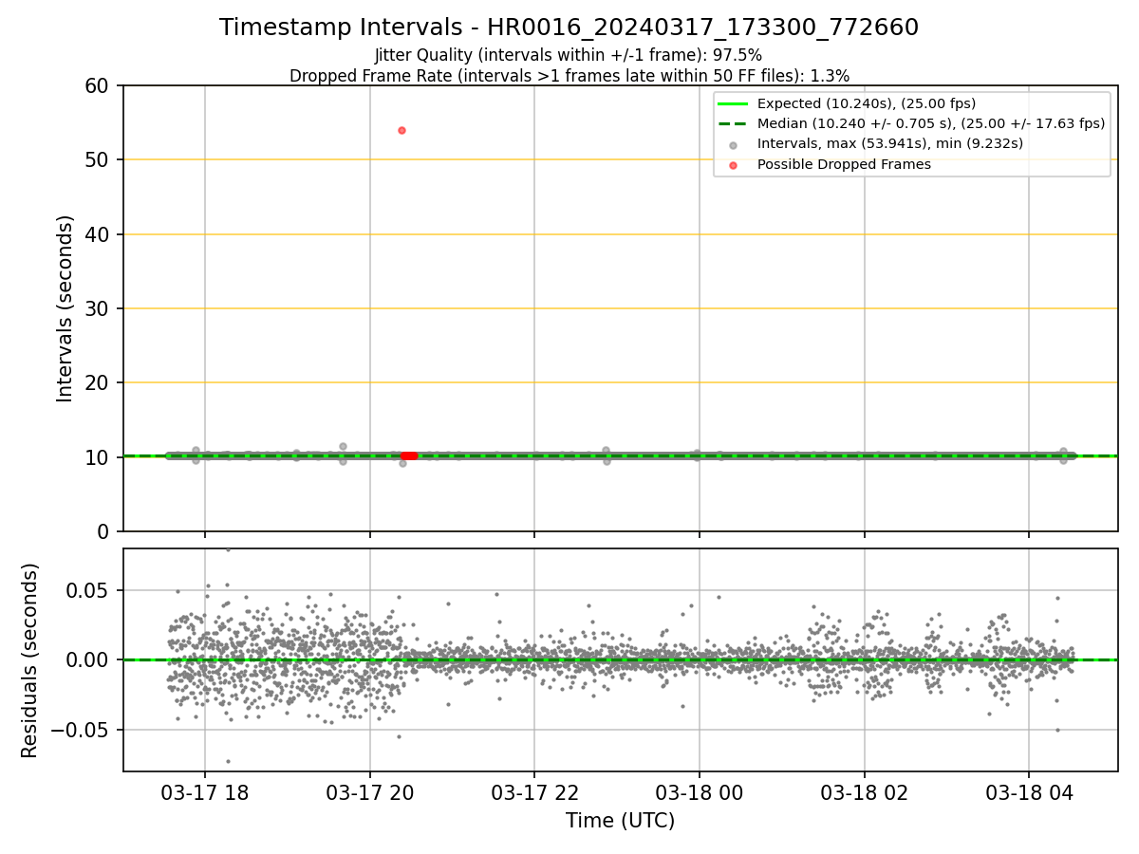Click the x-axis tick label '03-17 18'
This screenshot has height=854, width=1139.
tap(205, 792)
